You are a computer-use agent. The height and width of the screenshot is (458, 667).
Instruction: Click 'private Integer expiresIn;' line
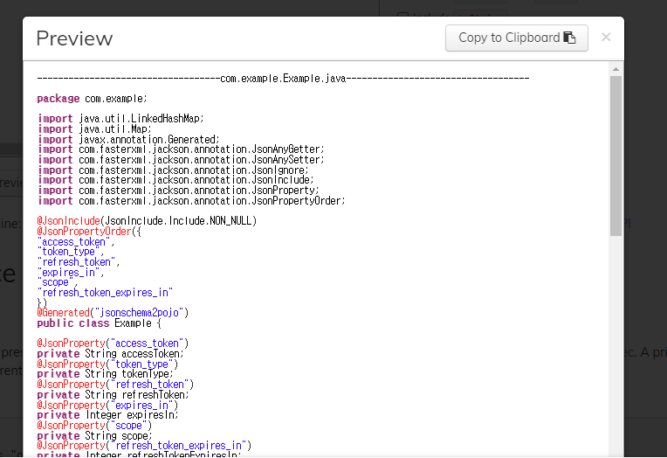[107, 415]
